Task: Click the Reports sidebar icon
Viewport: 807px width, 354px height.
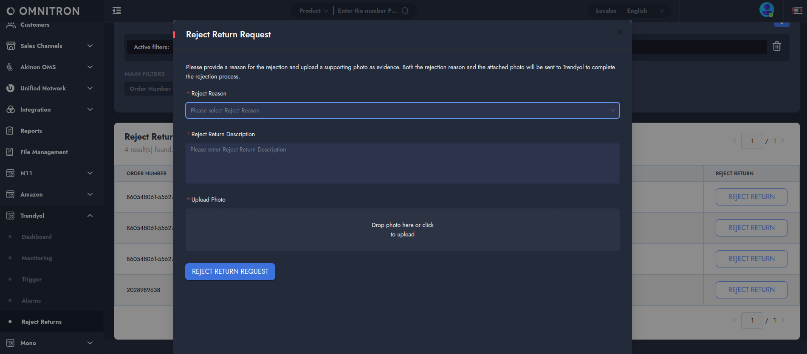Action: tap(10, 131)
